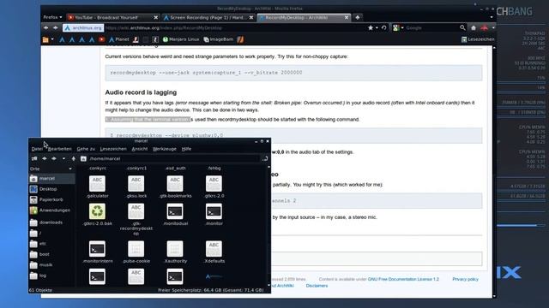
Task: Go back in file manager
Action: pyautogui.click(x=44, y=158)
